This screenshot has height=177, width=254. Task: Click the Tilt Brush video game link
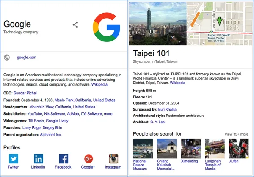pyautogui.click(x=36, y=121)
